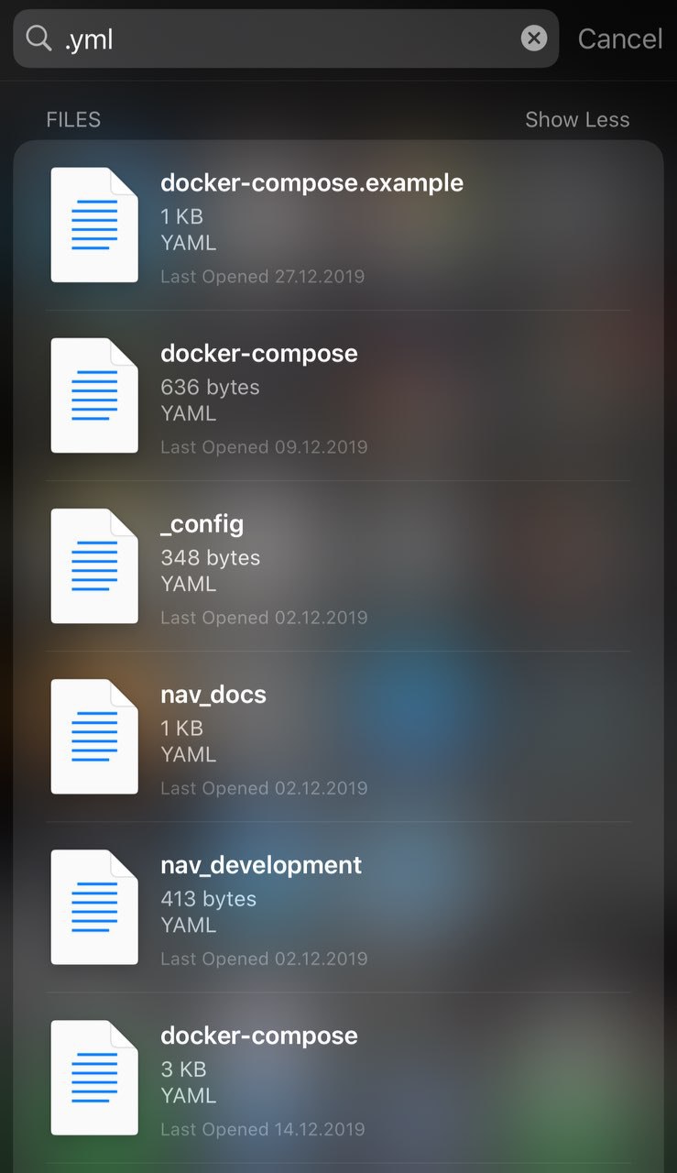Viewport: 677px width, 1173px height.
Task: Select the nav_development file name
Action: point(261,865)
